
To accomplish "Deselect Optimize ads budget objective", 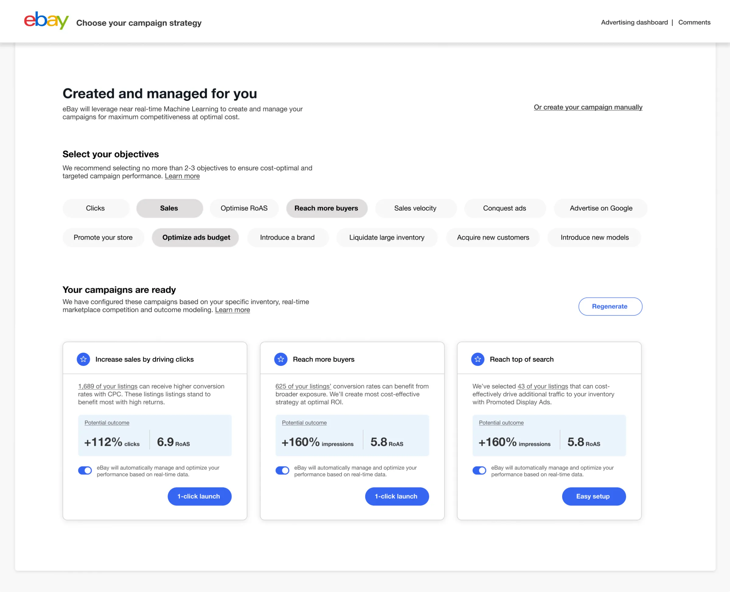I will point(196,238).
